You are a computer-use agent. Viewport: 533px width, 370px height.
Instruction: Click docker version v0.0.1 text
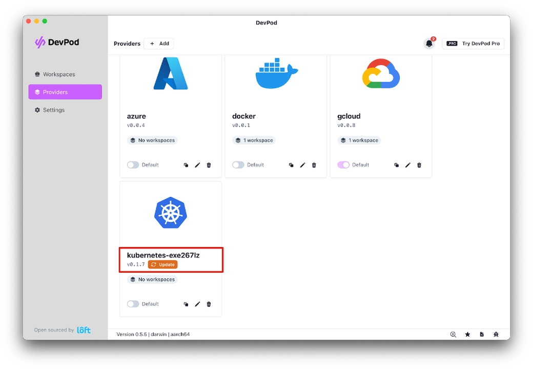pos(241,126)
